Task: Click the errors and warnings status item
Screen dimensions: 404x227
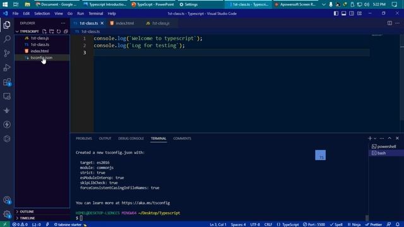Action: point(20,224)
